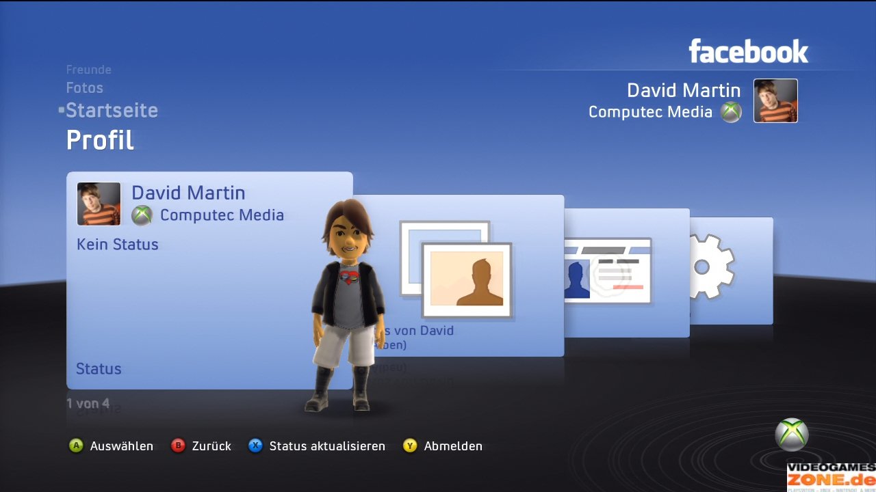Click the Xbox avatar character
The width and height of the screenshot is (876, 492).
click(348, 306)
